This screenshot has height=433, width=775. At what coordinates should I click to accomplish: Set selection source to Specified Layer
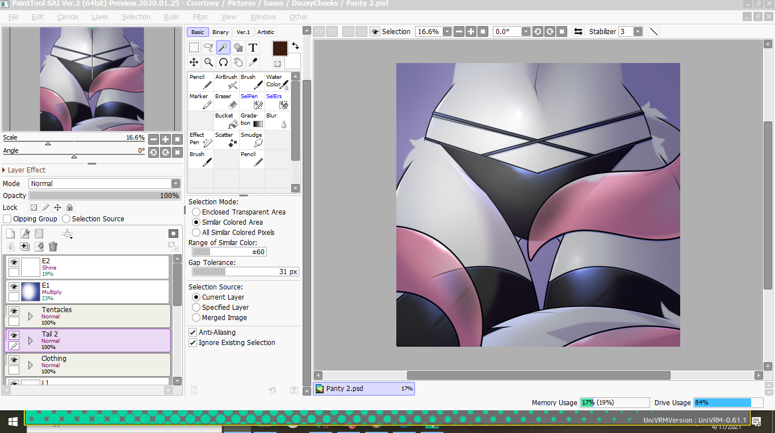pos(196,307)
